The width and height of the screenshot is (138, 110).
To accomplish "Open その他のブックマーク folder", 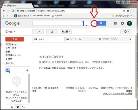I will [x=123, y=16].
